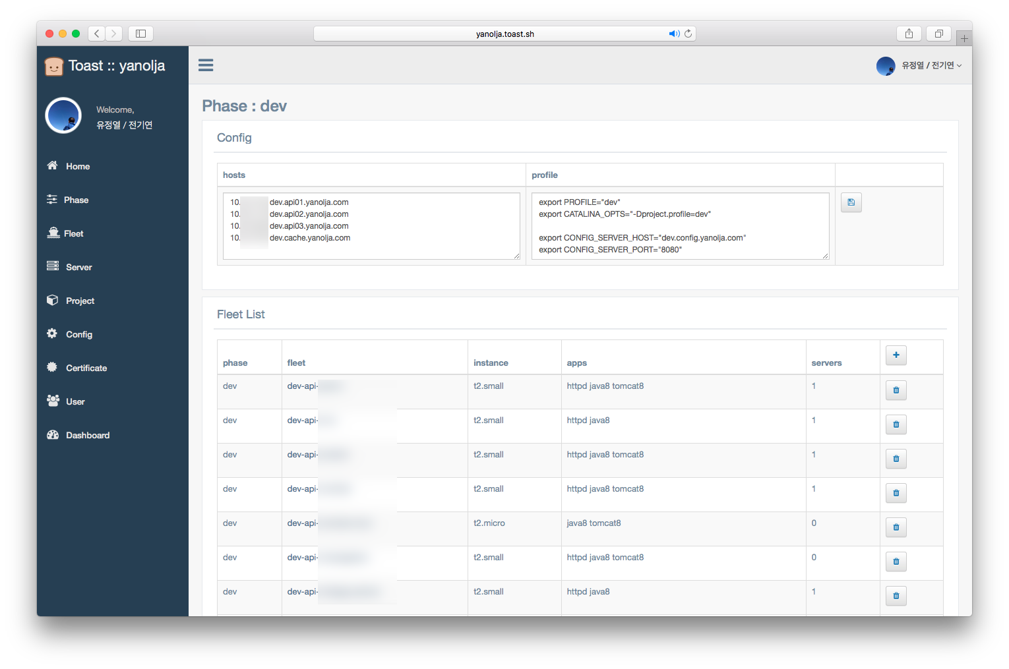Click dev.cache.yanolja.com host line

(x=310, y=238)
